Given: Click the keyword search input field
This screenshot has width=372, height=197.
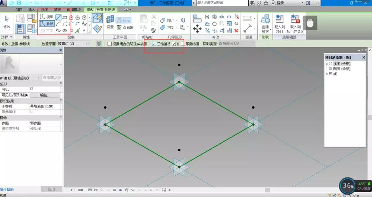Looking at the screenshot, I should pyautogui.click(x=222, y=3).
